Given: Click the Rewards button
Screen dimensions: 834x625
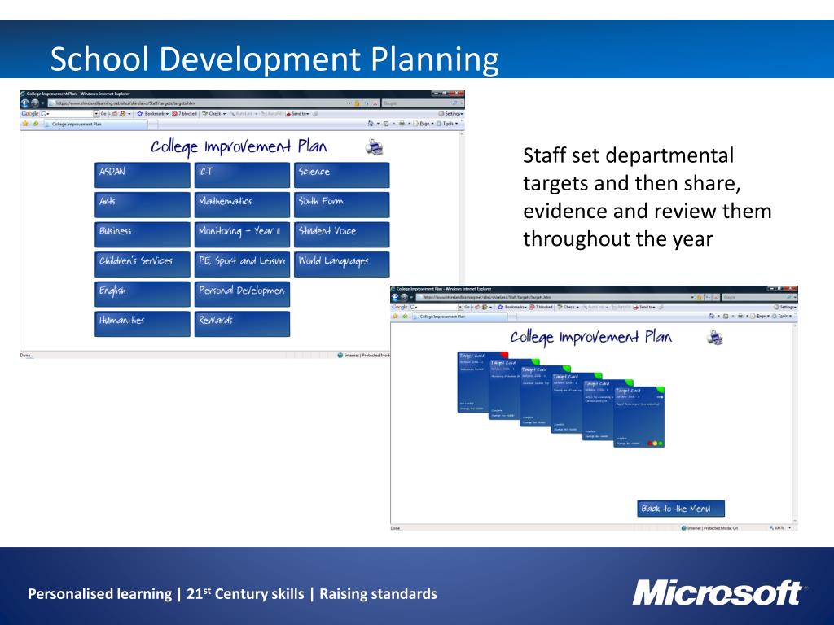Looking at the screenshot, I should [242, 324].
